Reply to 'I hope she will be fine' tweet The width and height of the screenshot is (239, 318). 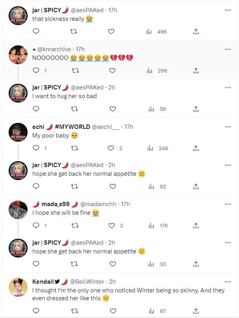point(39,225)
